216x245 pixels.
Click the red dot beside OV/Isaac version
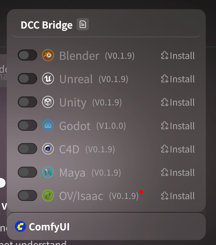tap(141, 192)
